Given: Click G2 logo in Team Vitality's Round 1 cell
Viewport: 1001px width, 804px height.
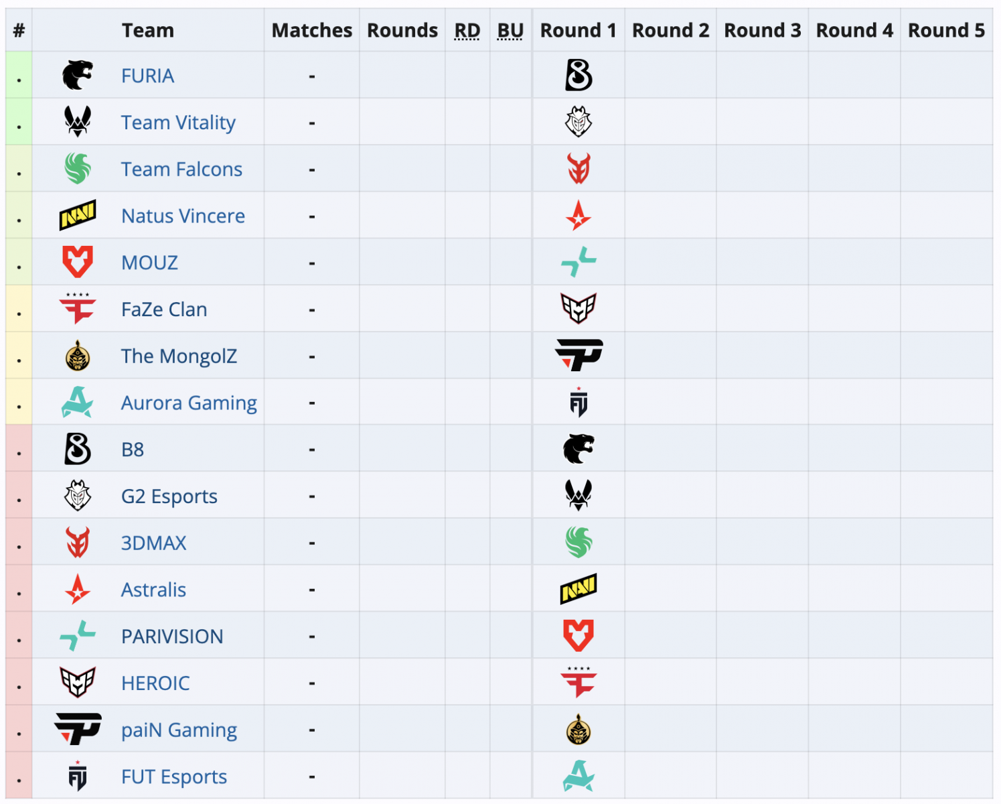Looking at the screenshot, I should tap(579, 122).
